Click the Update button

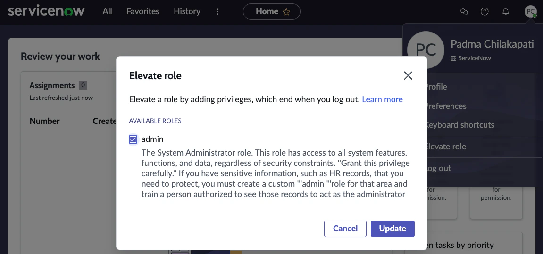(x=393, y=229)
